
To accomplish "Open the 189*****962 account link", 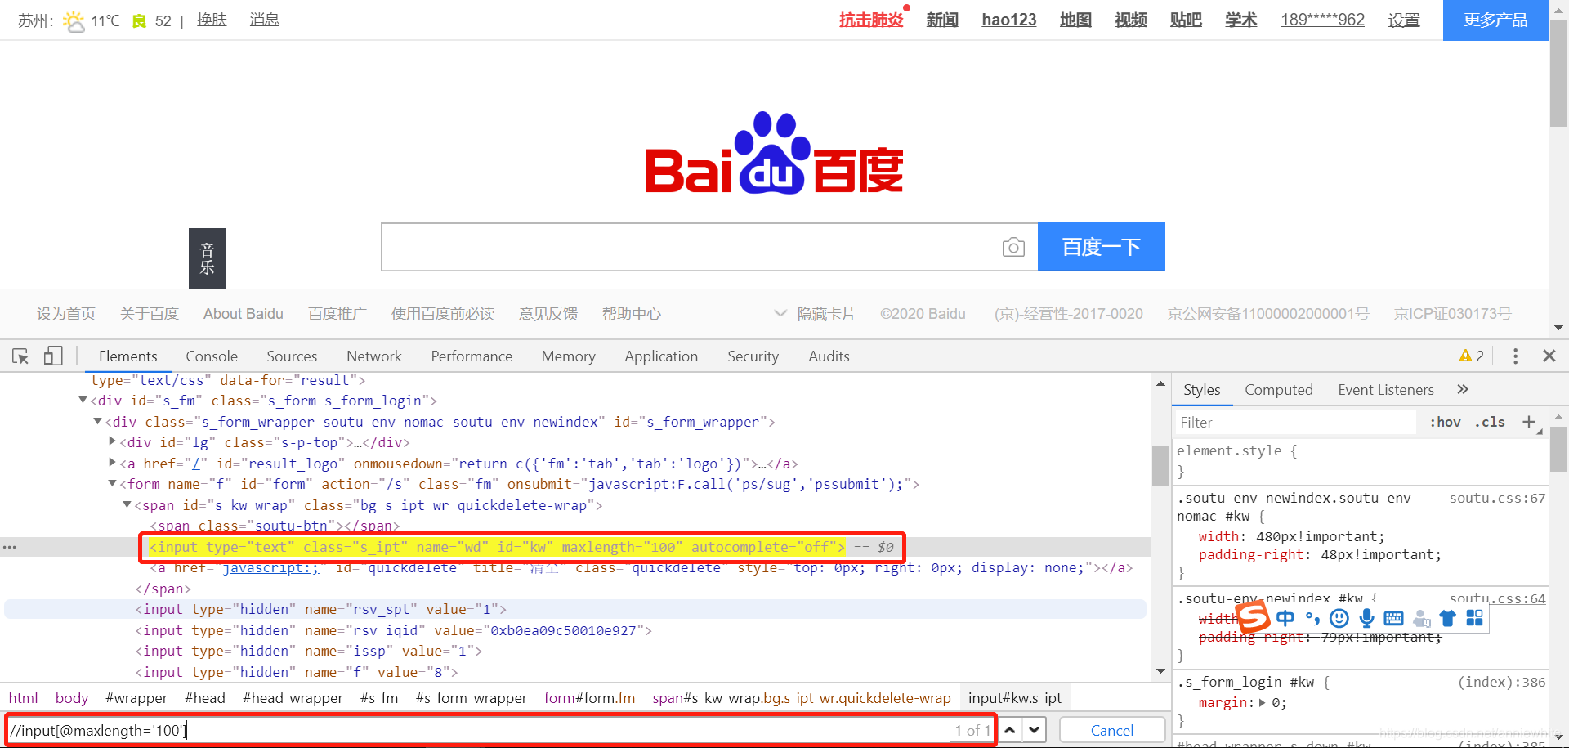I will coord(1322,20).
